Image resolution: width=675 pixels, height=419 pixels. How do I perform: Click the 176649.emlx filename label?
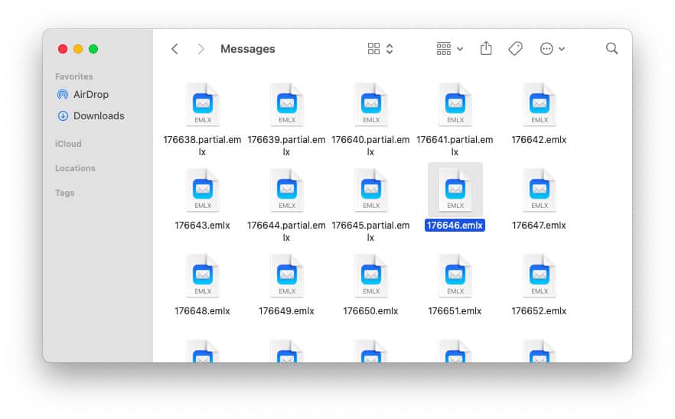point(286,311)
